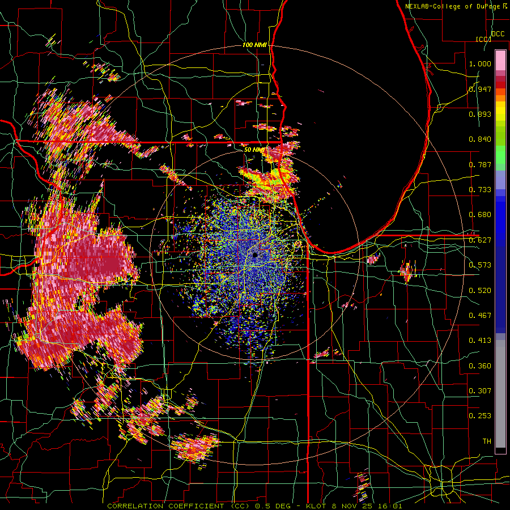The height and width of the screenshot is (510, 510).
Task: Click the Correlation Coefficient caption at bottom
Action: [x=254, y=506]
